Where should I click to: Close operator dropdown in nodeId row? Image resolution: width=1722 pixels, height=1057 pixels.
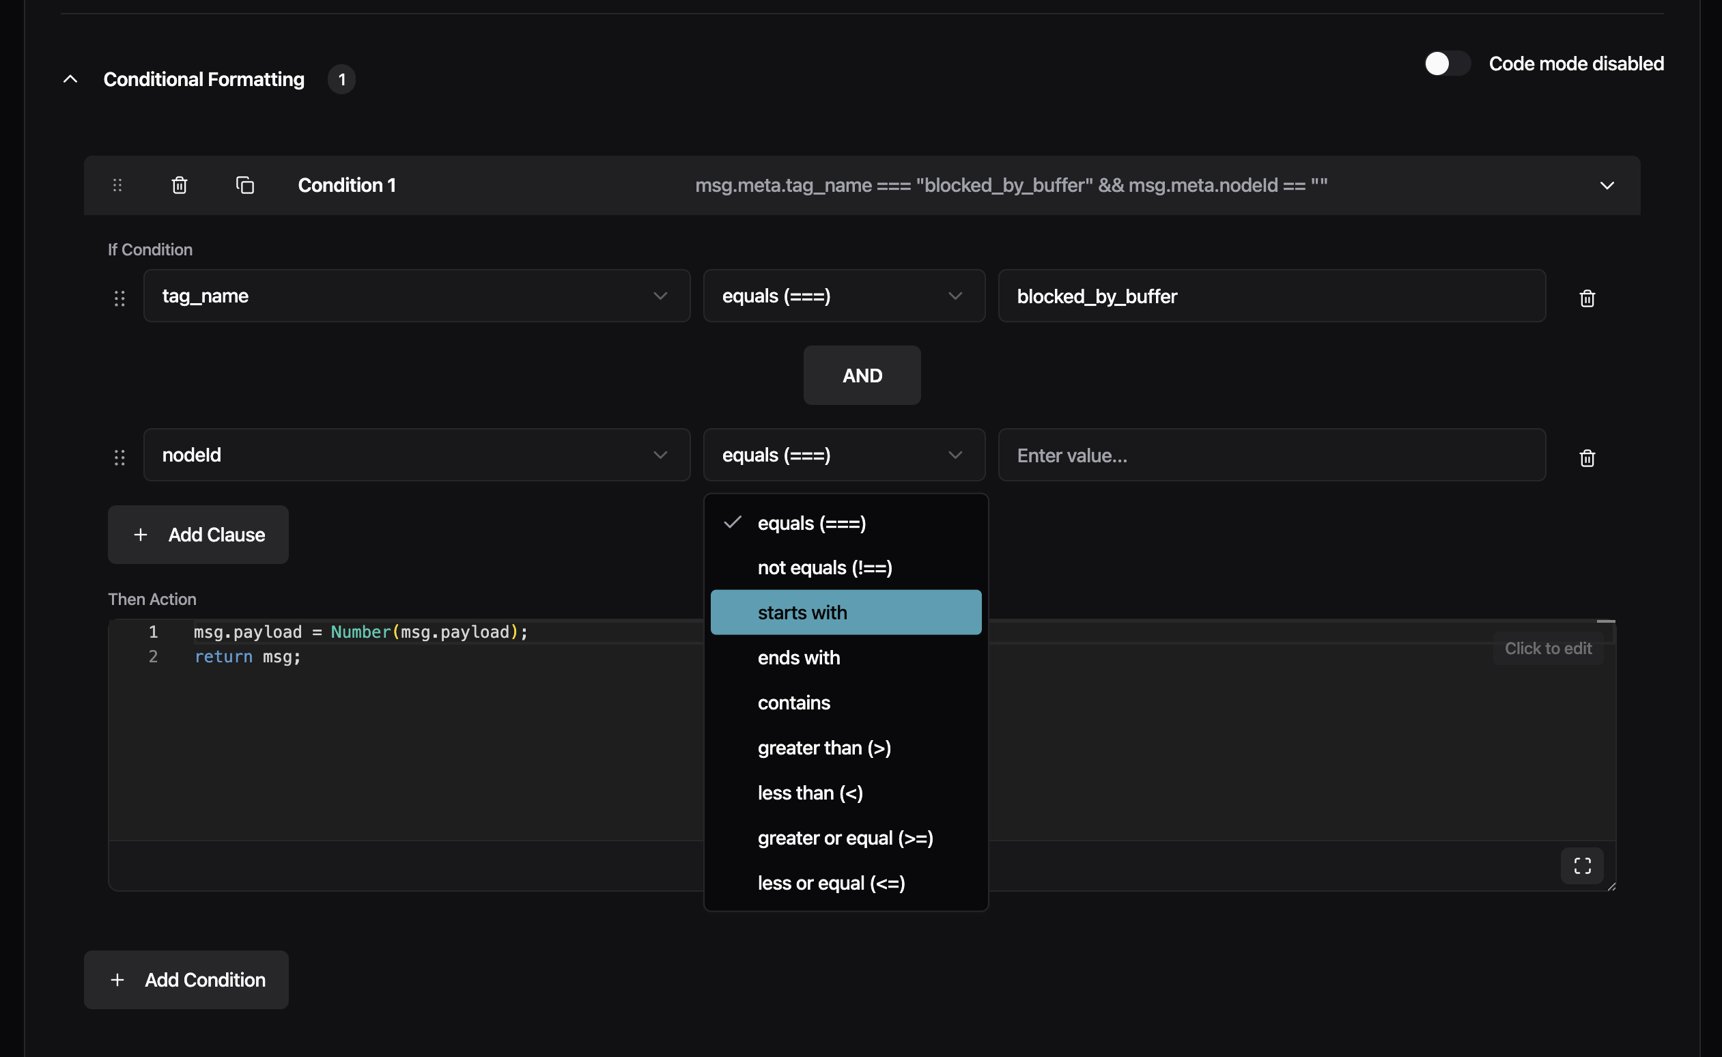coord(844,455)
